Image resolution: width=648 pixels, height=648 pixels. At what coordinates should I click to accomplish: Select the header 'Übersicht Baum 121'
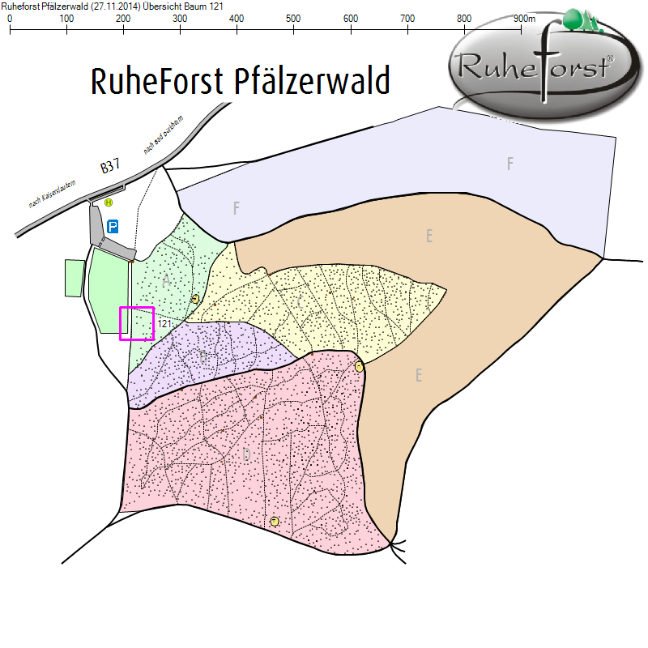183,5
